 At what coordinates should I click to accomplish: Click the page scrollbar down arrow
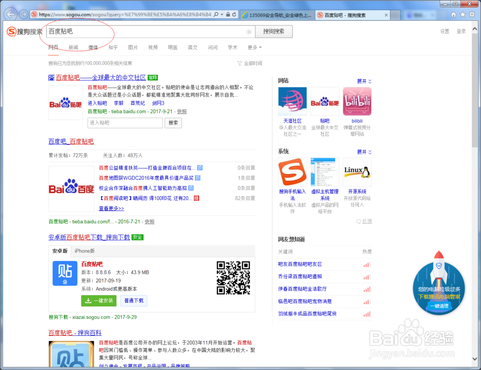coord(475,358)
